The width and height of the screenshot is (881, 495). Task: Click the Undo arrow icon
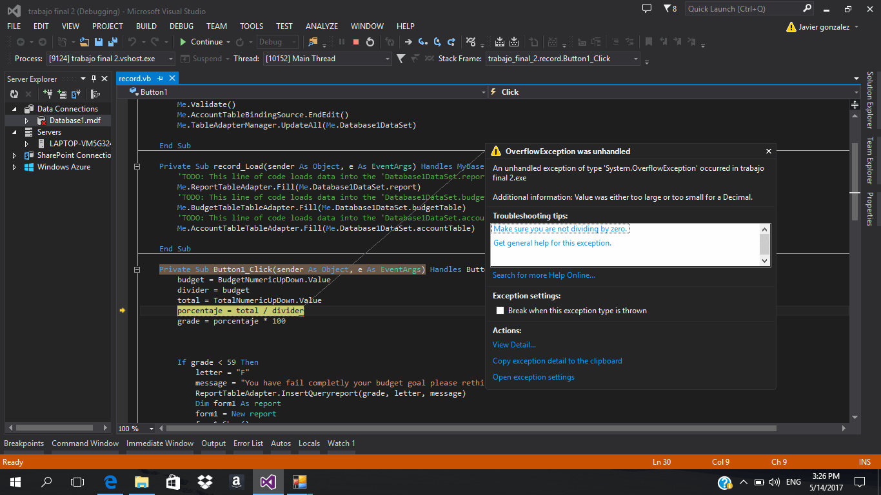tap(132, 42)
